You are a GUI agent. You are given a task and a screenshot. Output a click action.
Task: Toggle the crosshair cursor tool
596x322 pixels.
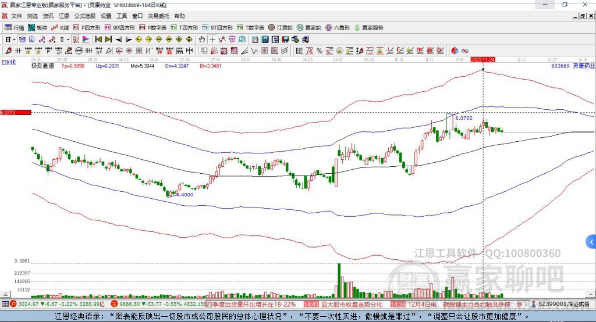tap(212, 40)
